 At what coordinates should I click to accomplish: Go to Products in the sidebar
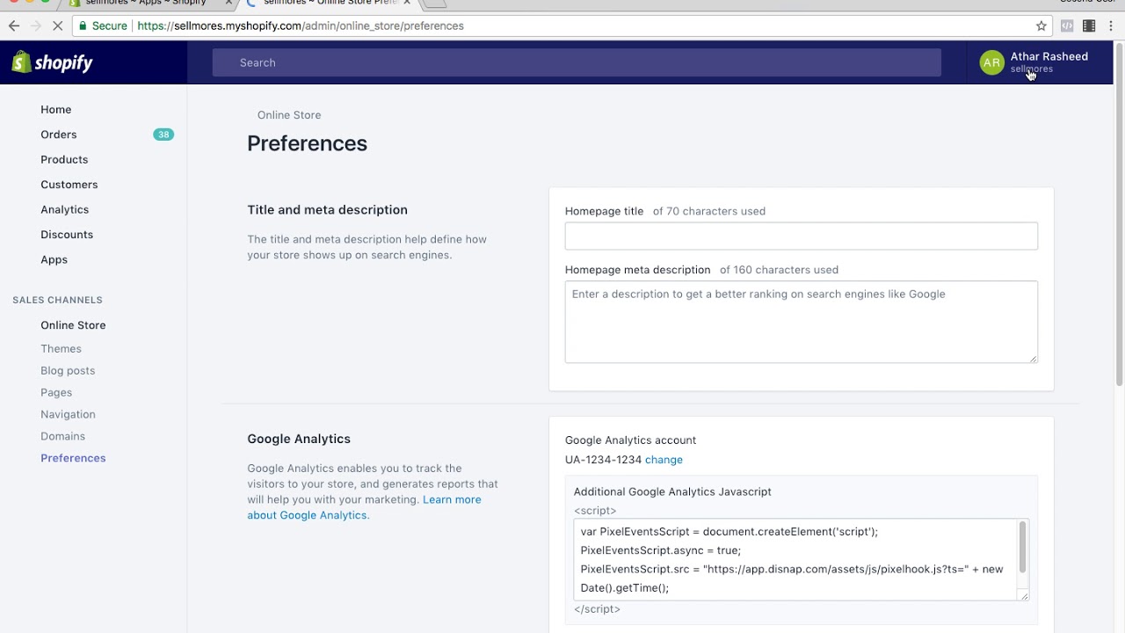click(x=64, y=159)
